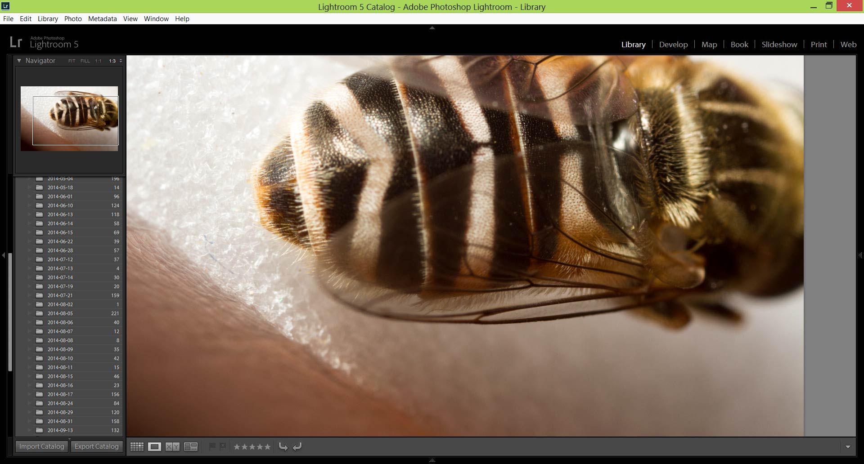Viewport: 864px width, 464px height.
Task: Select the 2014-08-24 folder
Action: click(69, 403)
